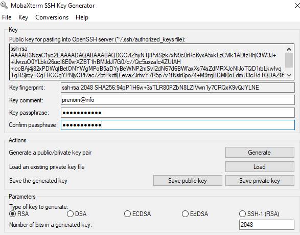Click Save public key button
The image size is (300, 235).
click(x=188, y=181)
